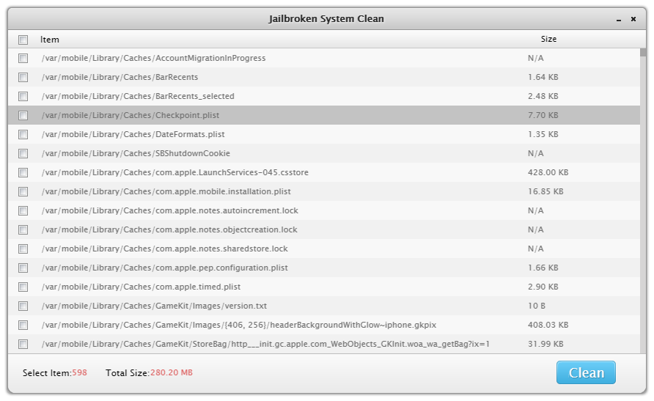The width and height of the screenshot is (654, 401).
Task: Tick the checkbox for BarRecents_selected
Action: 23,96
